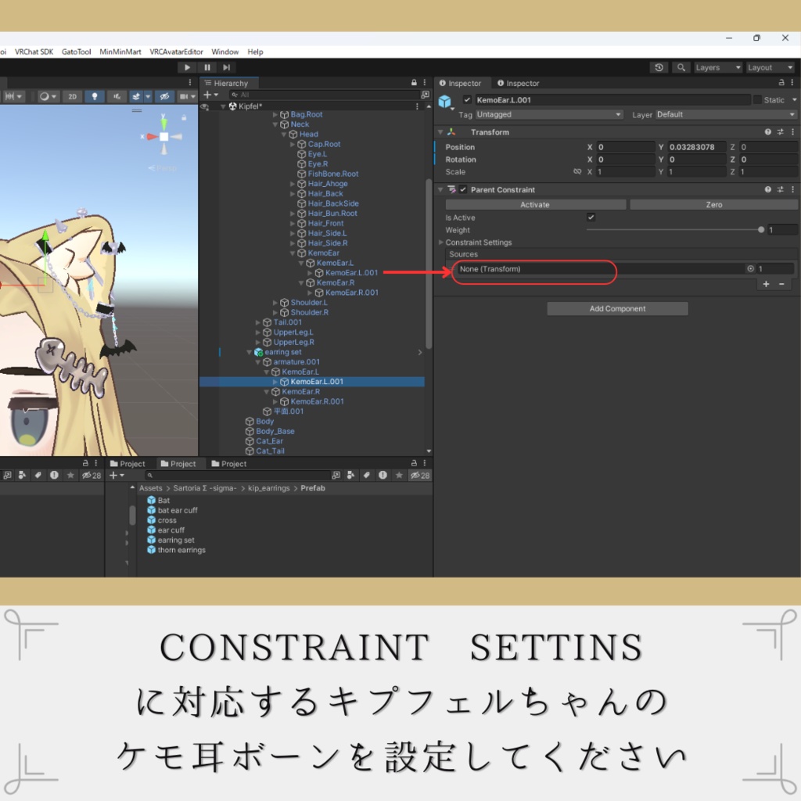Open the GatoTool menu
The height and width of the screenshot is (801, 801).
[x=76, y=52]
